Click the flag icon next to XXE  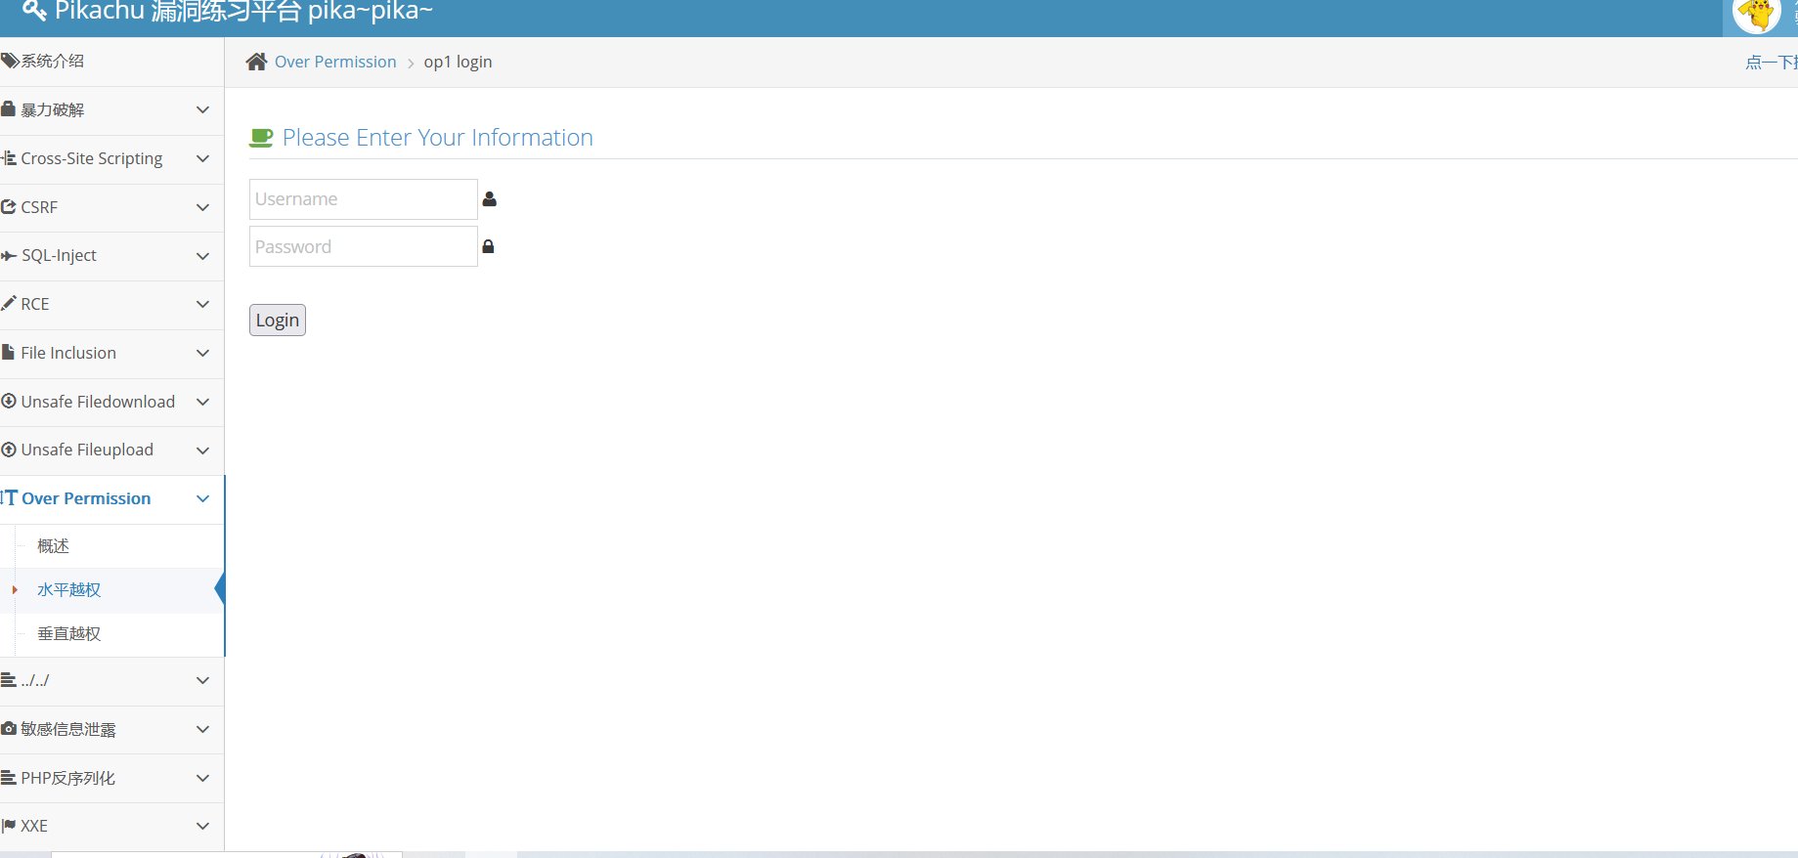click(9, 826)
